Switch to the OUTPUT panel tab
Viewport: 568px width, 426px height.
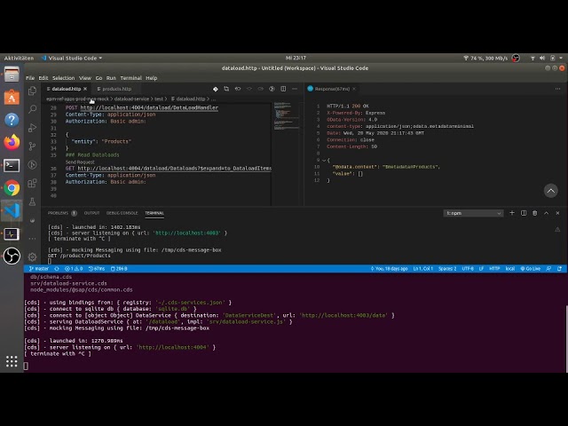91,213
